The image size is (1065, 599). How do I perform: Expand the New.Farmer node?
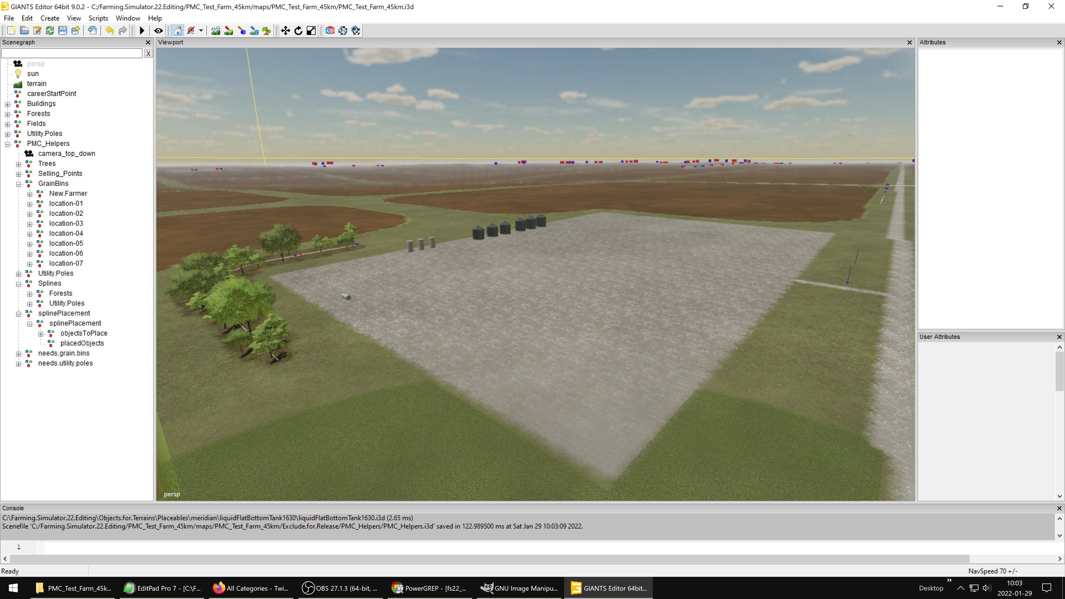click(x=30, y=194)
